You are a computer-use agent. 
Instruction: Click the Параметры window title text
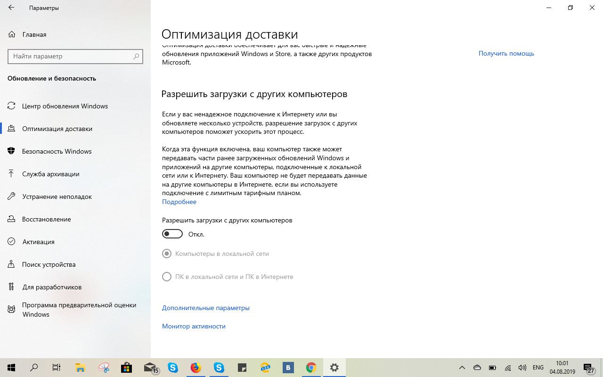(44, 8)
